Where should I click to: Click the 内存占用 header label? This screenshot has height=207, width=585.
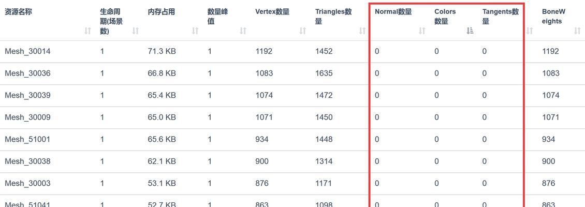click(x=161, y=12)
